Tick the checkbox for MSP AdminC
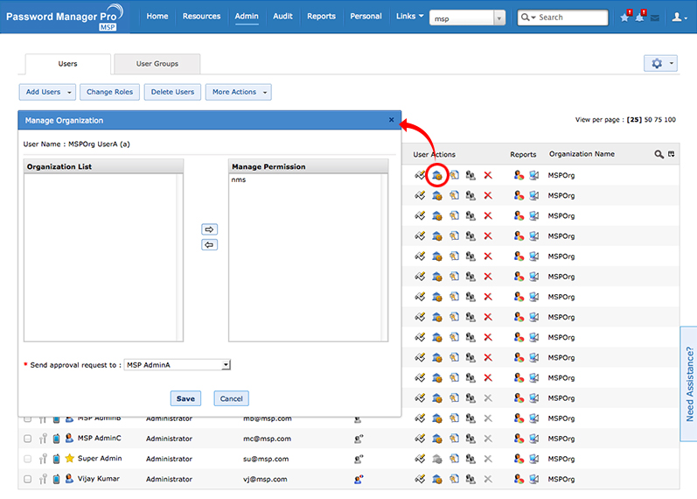Image resolution: width=697 pixels, height=499 pixels. pyautogui.click(x=28, y=439)
